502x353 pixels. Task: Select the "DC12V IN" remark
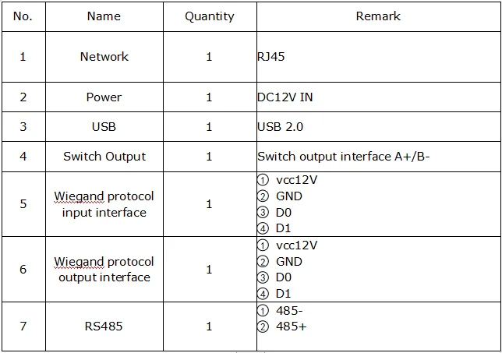[x=285, y=97]
